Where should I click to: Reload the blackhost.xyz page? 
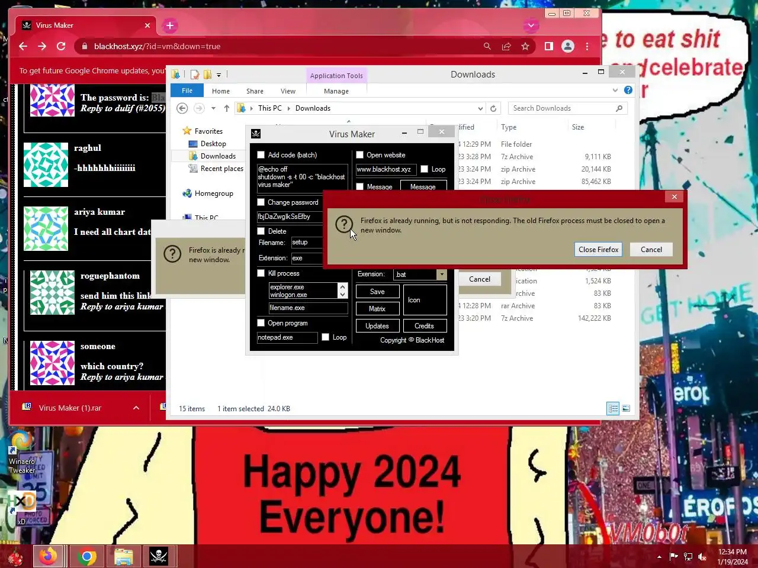tap(61, 46)
